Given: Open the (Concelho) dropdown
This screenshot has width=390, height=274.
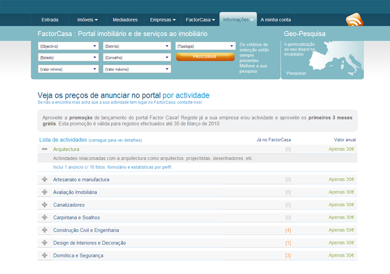Looking at the screenshot, I should 137,57.
